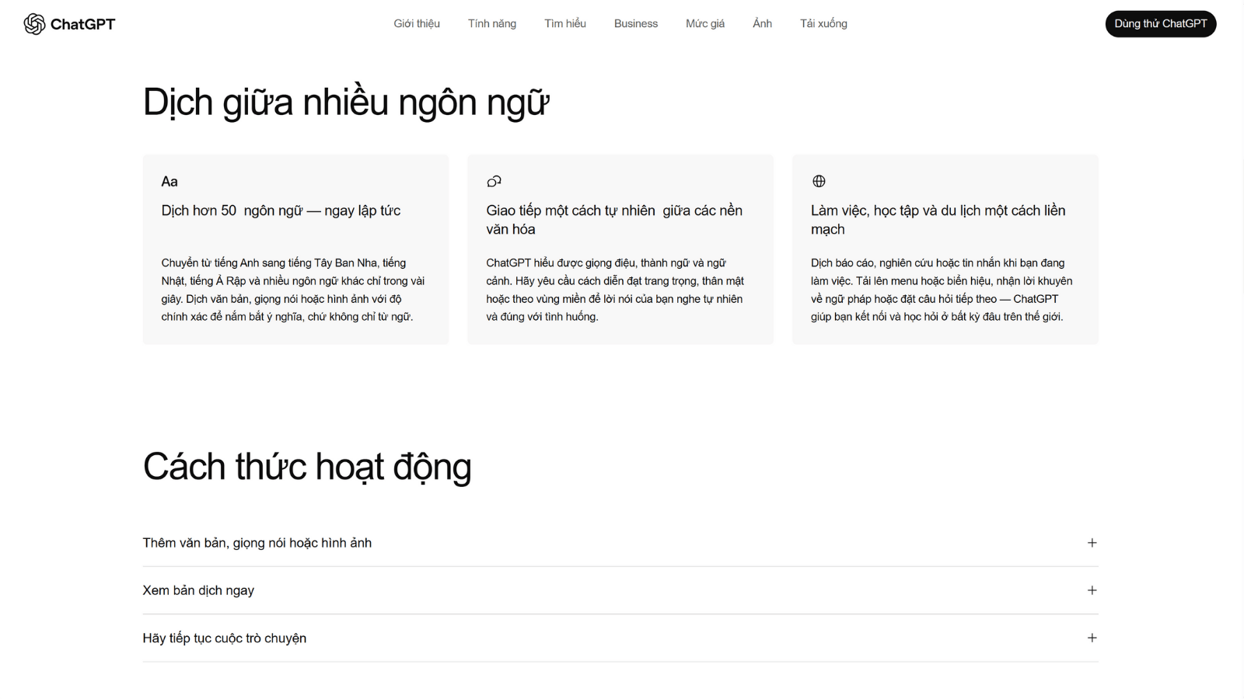Image resolution: width=1244 pixels, height=699 pixels.
Task: Click 'Tải xuống' in the top navigation
Action: 823,23
